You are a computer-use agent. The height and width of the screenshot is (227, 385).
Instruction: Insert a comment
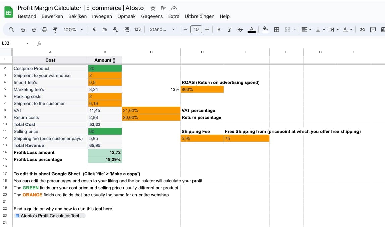373,30
